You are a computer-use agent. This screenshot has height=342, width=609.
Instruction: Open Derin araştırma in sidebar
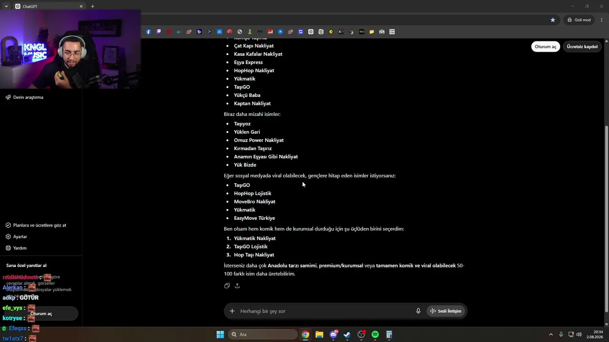click(24, 97)
